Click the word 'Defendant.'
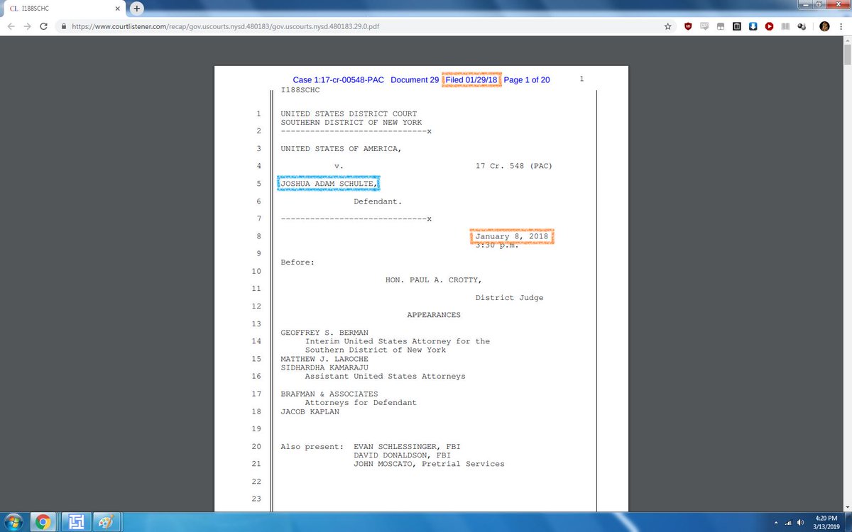 [378, 201]
